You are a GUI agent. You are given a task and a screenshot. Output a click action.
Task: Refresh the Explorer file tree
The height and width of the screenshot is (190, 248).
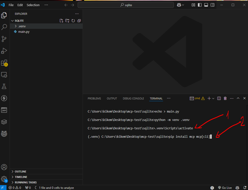coord(73,21)
